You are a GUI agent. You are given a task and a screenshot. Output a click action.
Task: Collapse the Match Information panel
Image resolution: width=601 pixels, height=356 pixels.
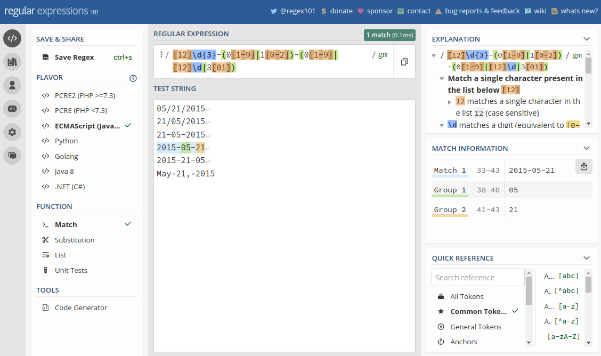pos(587,148)
